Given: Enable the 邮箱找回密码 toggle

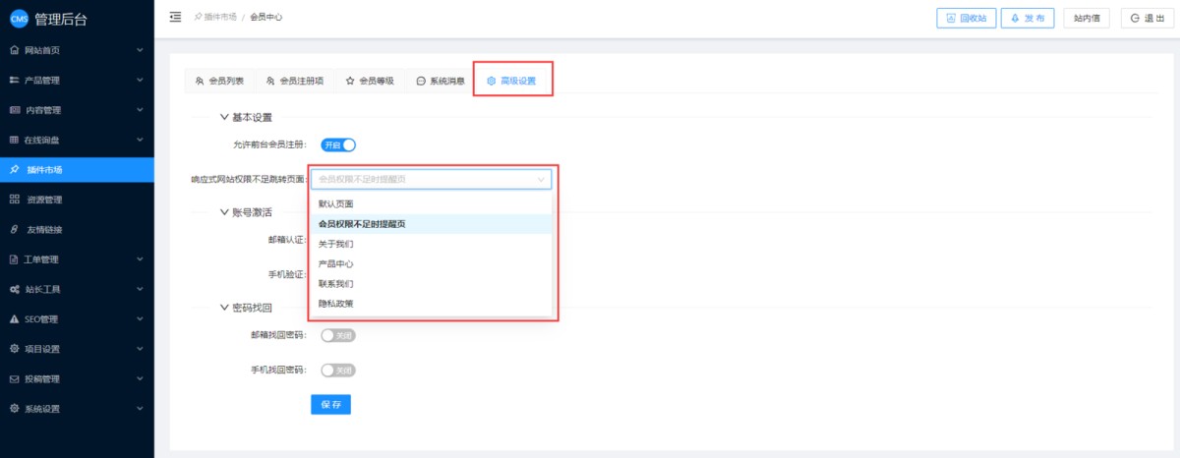Looking at the screenshot, I should pyautogui.click(x=337, y=336).
